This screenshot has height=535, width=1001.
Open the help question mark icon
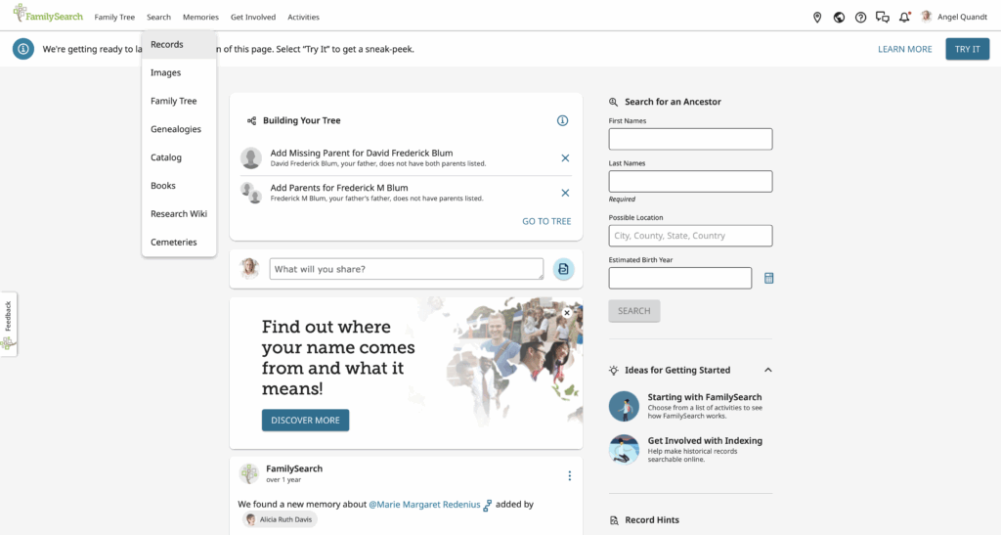860,18
